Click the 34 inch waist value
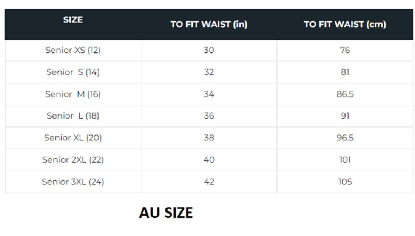Image resolution: width=415 pixels, height=236 pixels. 209,94
